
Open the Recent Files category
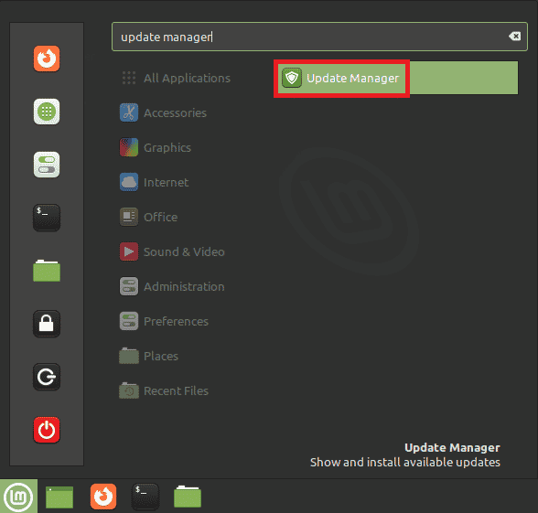tap(164, 390)
